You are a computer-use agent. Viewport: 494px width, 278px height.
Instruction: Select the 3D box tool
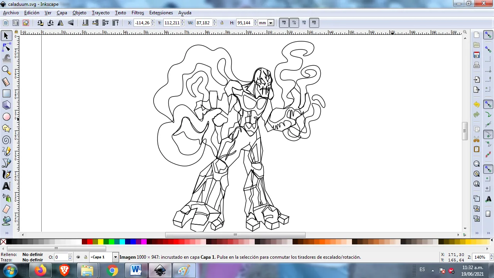(x=6, y=105)
